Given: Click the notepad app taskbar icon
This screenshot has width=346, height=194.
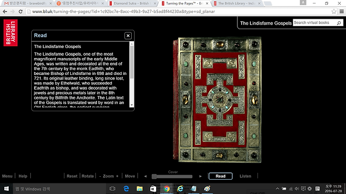Looking at the screenshot, I should pos(194,189).
